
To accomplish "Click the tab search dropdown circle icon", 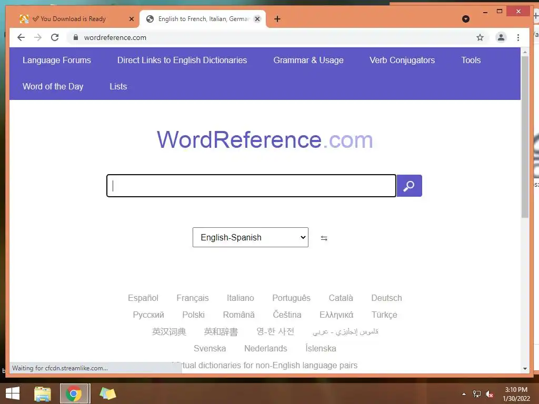I will tap(466, 19).
